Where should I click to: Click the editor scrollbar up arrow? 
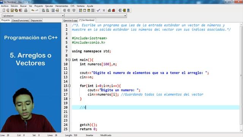click(241, 25)
